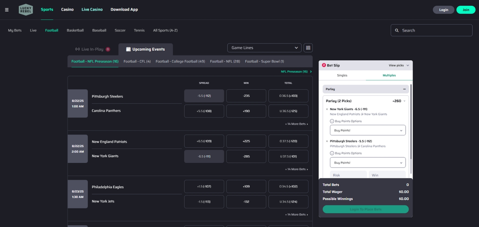
Task: Select Football - NFL Preseason (16) tab
Action: tap(95, 61)
